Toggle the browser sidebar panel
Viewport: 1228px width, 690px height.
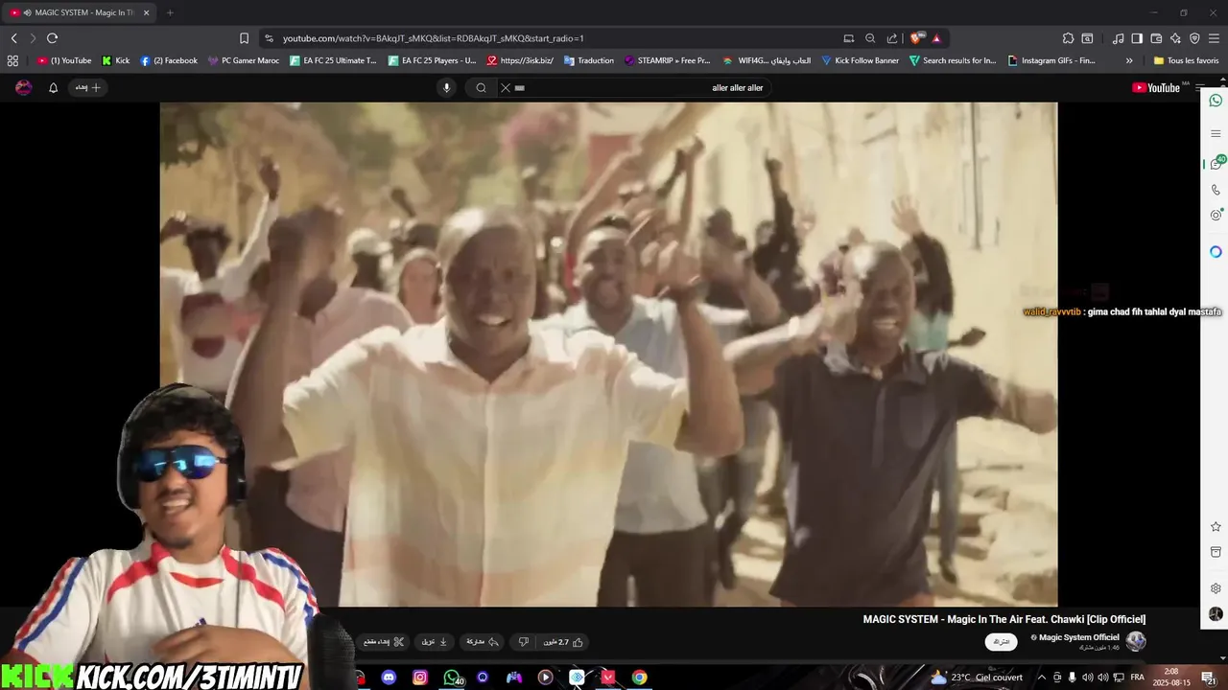[1137, 38]
